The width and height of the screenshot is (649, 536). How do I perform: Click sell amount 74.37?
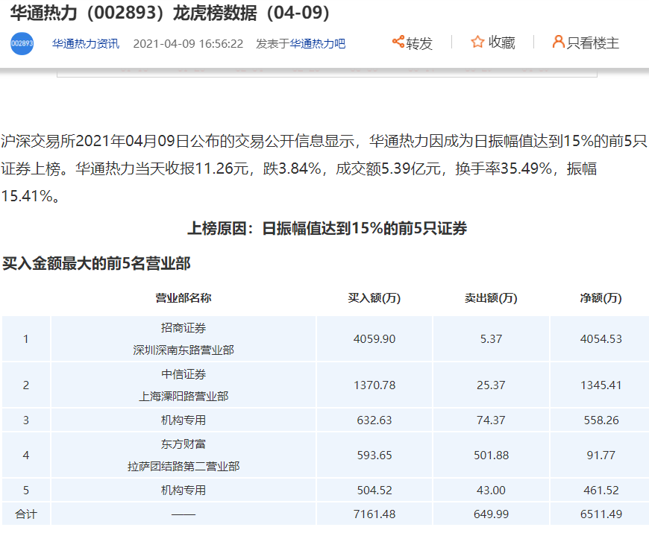(x=492, y=420)
